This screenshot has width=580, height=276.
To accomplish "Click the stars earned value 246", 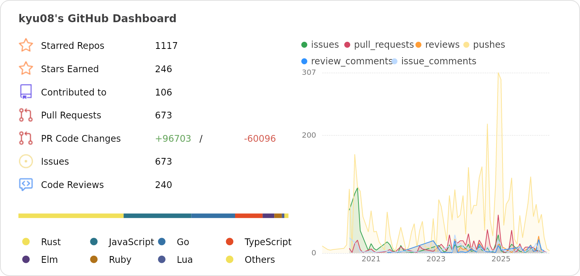I will click(164, 69).
